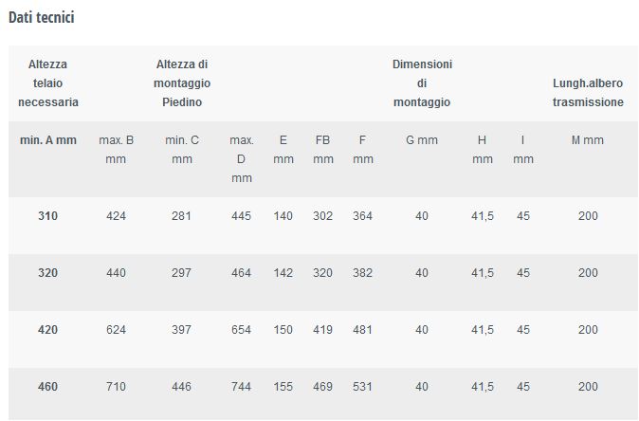Select cell value 624 in the table
The height and width of the screenshot is (421, 639).
coord(116,329)
